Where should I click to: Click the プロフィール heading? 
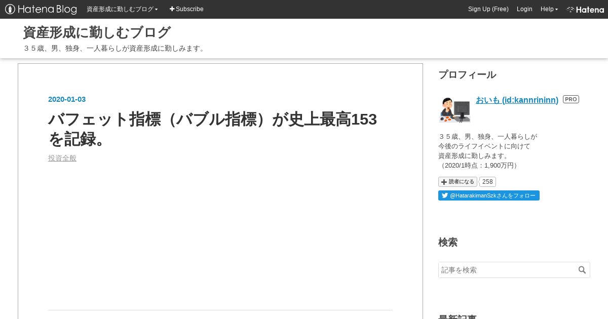coord(467,75)
